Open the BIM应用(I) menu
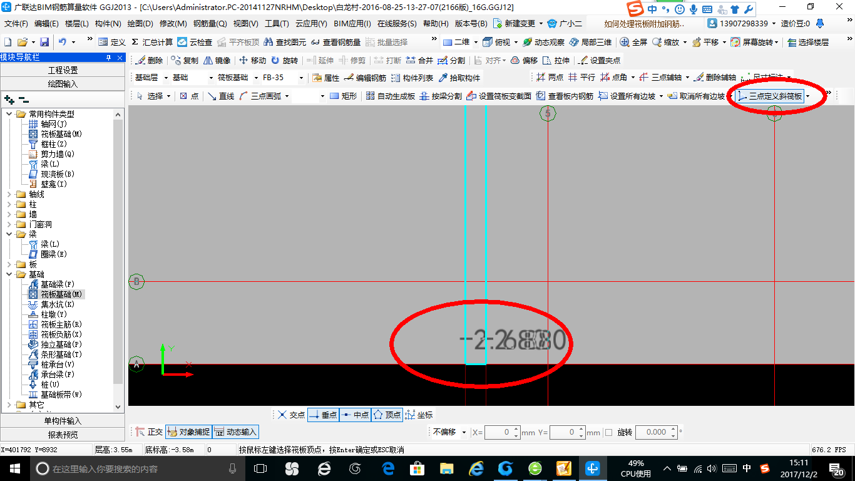Viewport: 855px width, 481px height. tap(352, 24)
